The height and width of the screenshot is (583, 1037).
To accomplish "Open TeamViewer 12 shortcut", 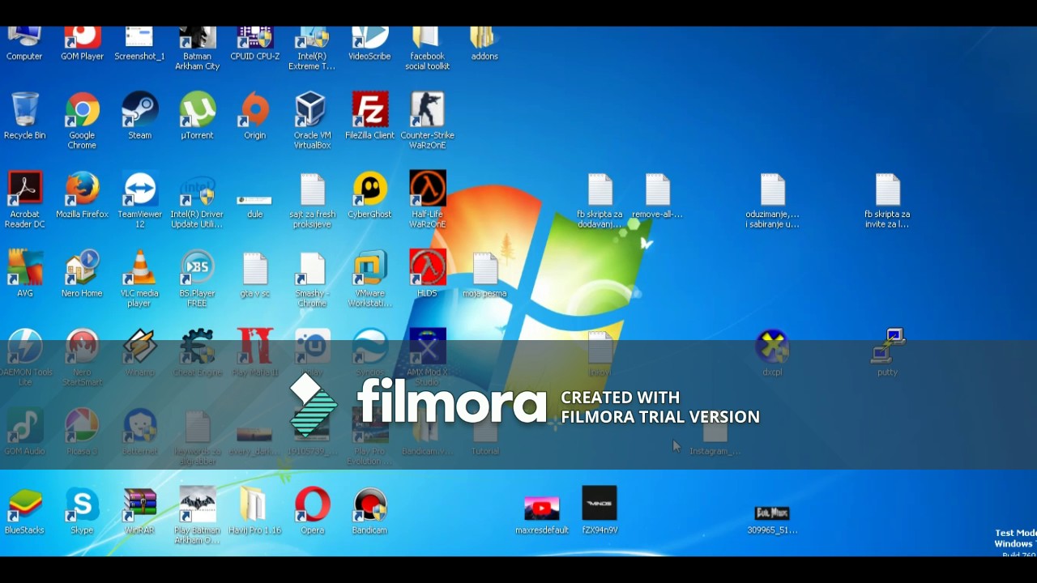I will (x=139, y=189).
